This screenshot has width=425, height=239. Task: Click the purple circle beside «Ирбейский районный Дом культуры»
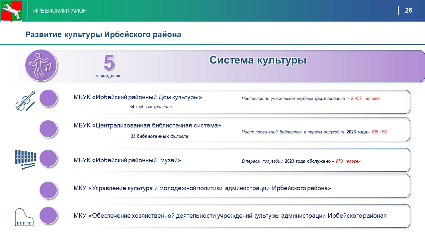pyautogui.click(x=48, y=98)
